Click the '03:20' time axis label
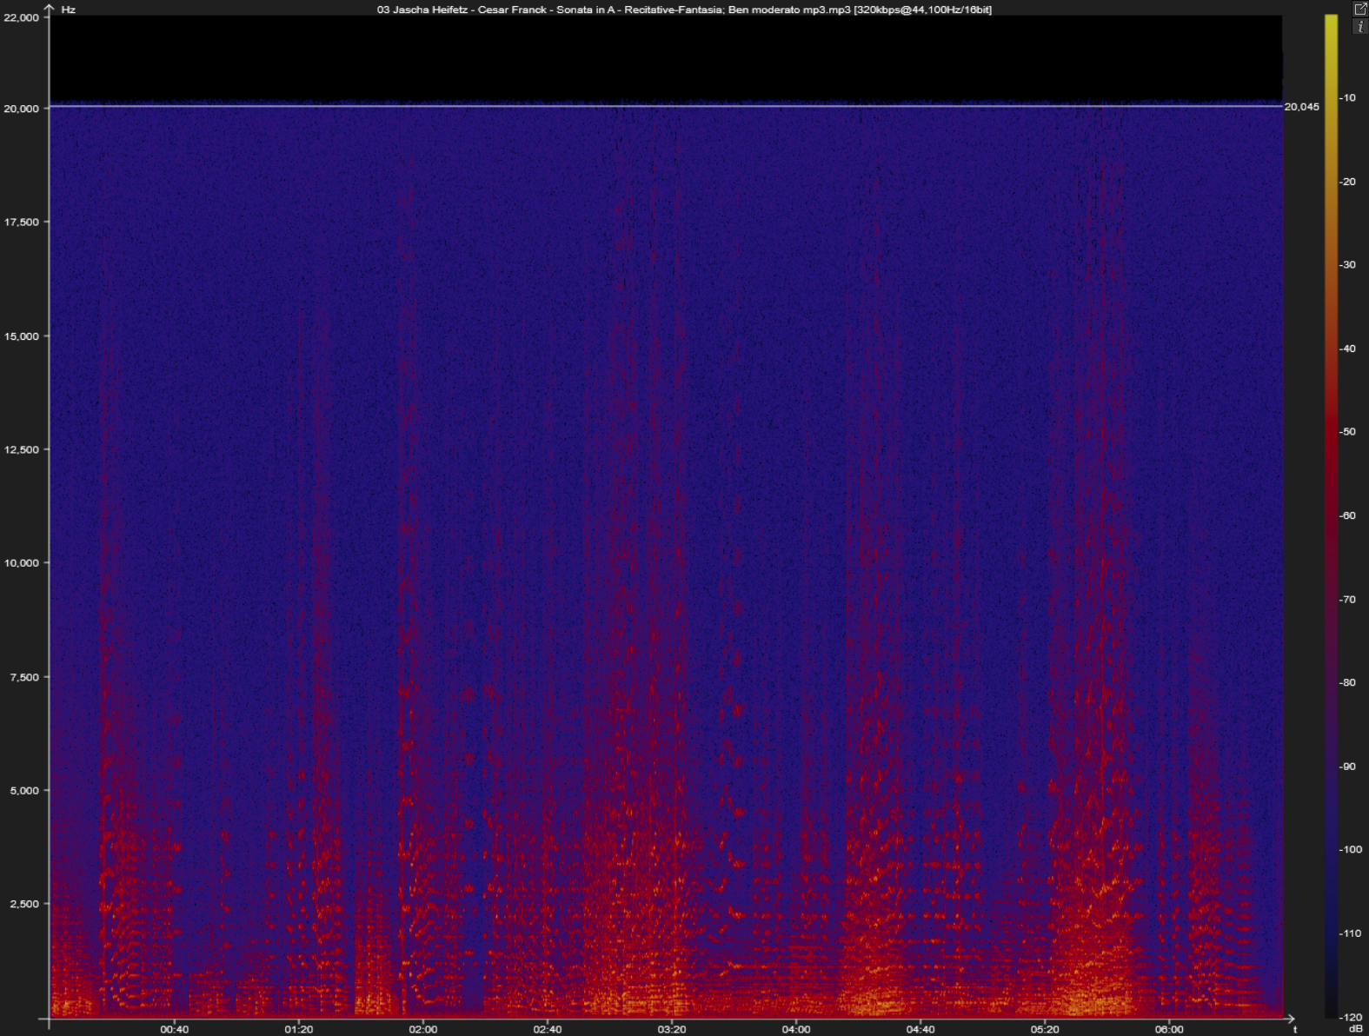 672,1030
